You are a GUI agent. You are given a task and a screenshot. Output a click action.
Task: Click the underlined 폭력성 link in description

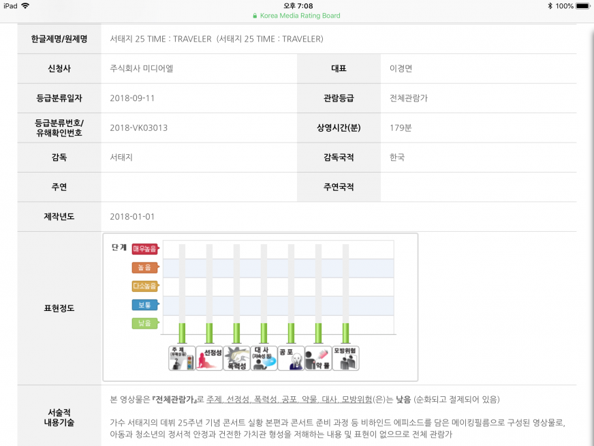266,400
